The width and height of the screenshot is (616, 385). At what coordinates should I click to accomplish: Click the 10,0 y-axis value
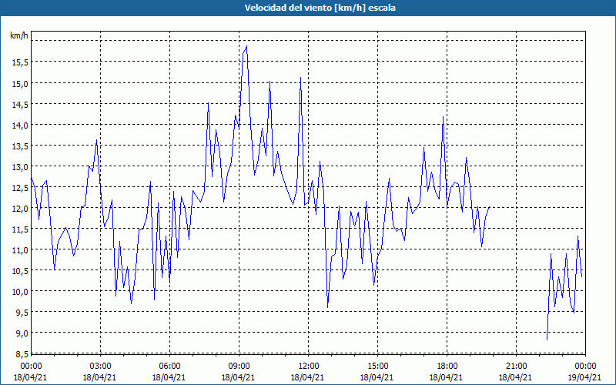pos(18,292)
